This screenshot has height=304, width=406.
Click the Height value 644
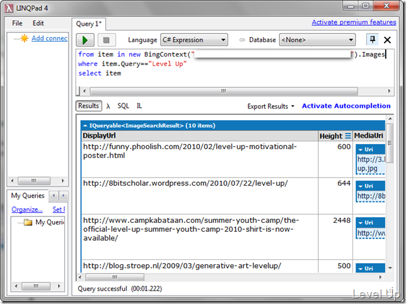tap(344, 183)
